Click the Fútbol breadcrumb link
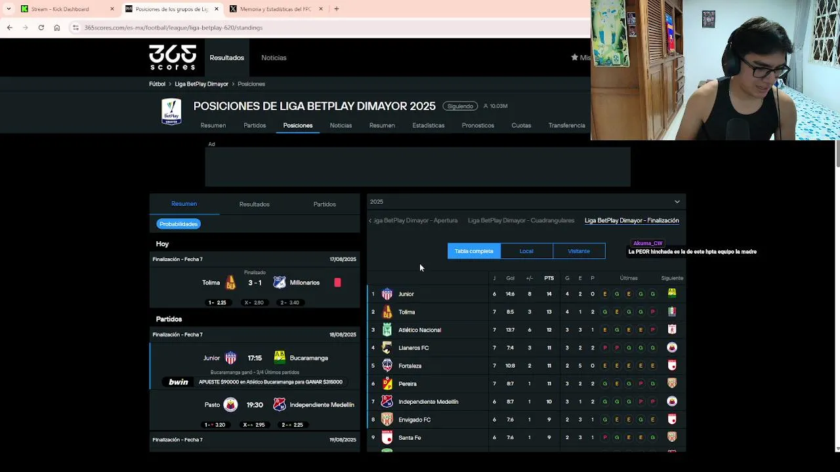The height and width of the screenshot is (472, 840). tap(157, 84)
